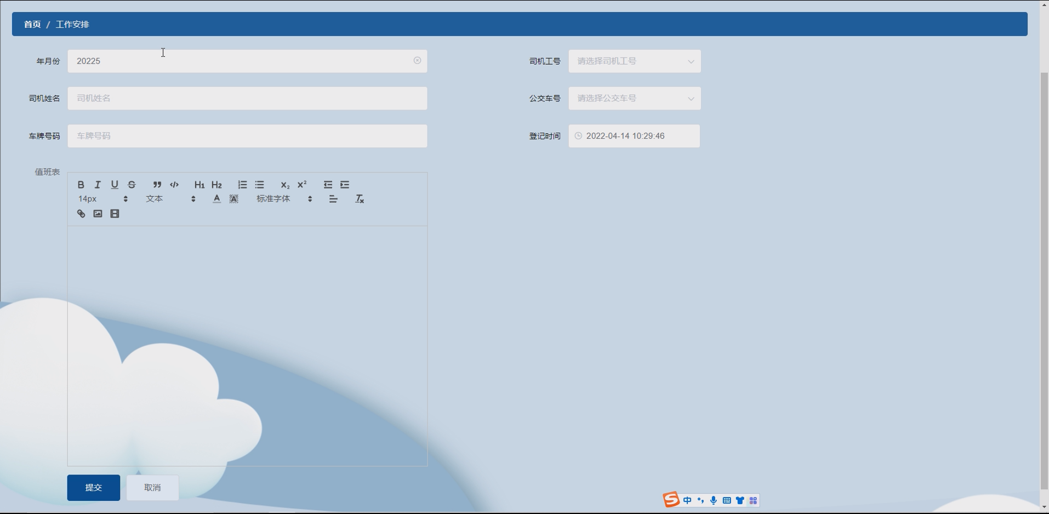Apply superscript formatting
This screenshot has width=1049, height=514.
(x=302, y=185)
